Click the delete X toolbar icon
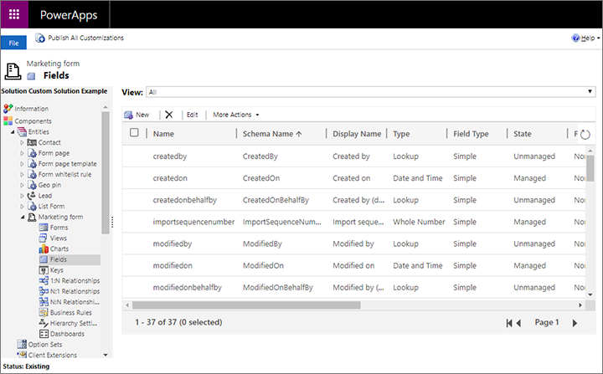This screenshot has width=603, height=374. pyautogui.click(x=169, y=115)
